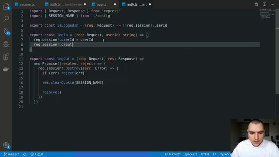Click the 'express' import string
Image resolution: width=279 pixels, height=157 pixels.
click(x=111, y=11)
